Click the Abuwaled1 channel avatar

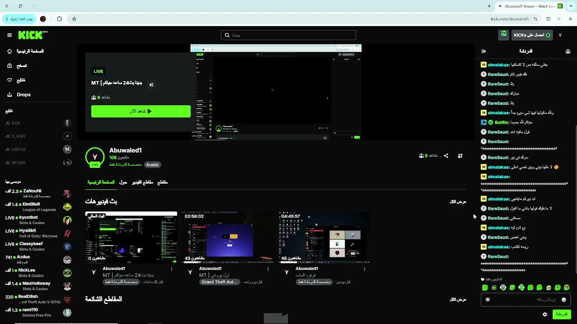[x=95, y=157]
